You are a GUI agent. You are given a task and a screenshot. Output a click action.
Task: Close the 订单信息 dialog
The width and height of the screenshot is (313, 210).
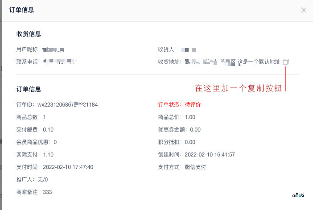(304, 10)
